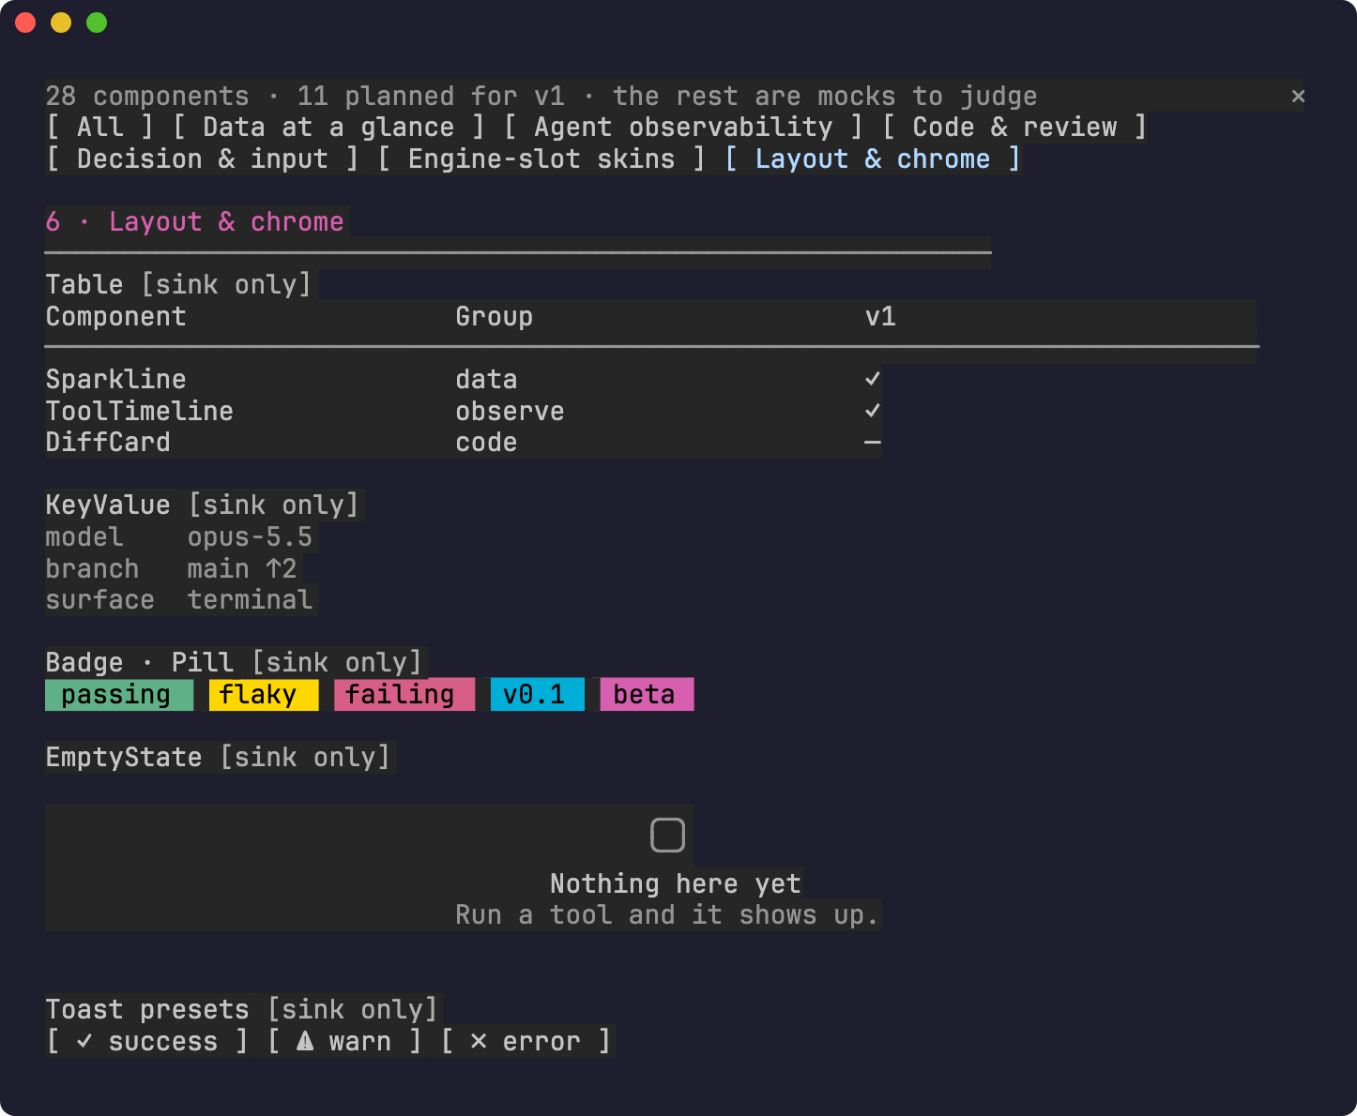1357x1116 pixels.
Task: Click the Component column header
Action: [x=116, y=316]
